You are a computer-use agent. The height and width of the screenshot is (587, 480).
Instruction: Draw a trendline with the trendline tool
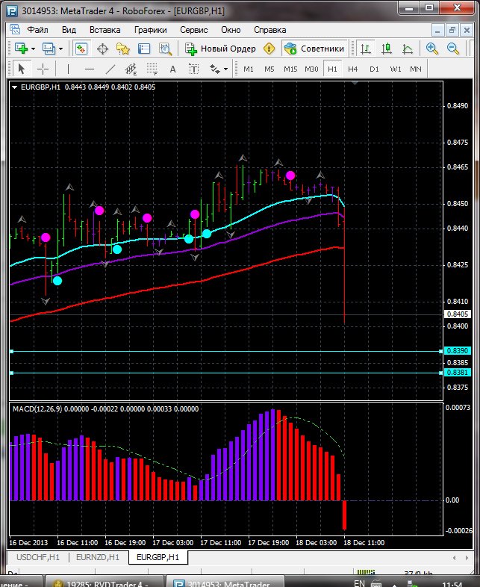tap(110, 69)
